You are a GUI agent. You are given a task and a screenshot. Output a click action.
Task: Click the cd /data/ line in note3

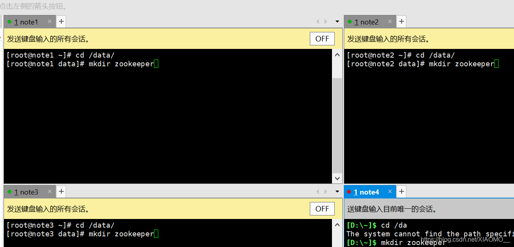coord(61,225)
